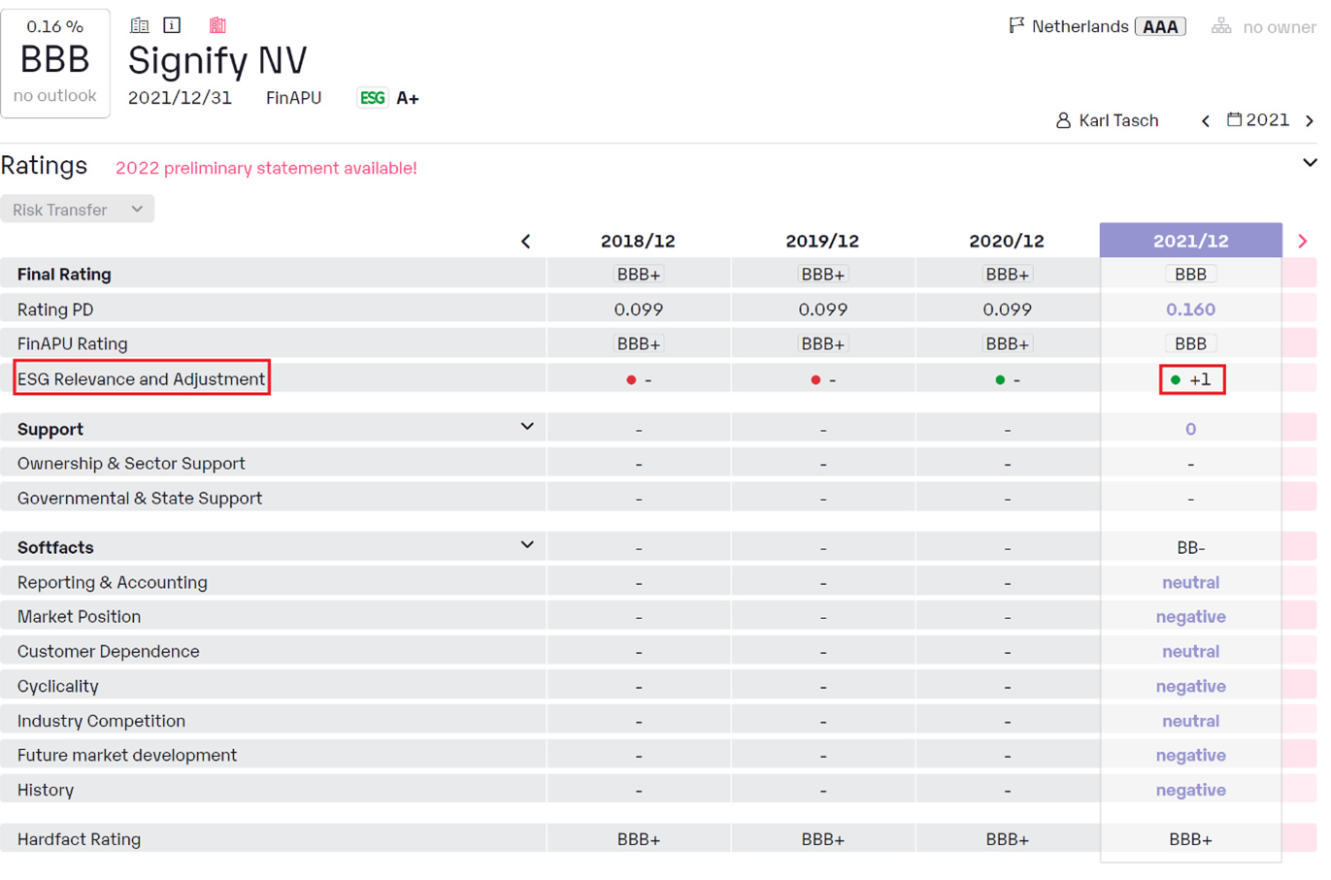The image size is (1331, 880).
Task: Open the gray company ledger icon above Signify NV
Action: [140, 25]
